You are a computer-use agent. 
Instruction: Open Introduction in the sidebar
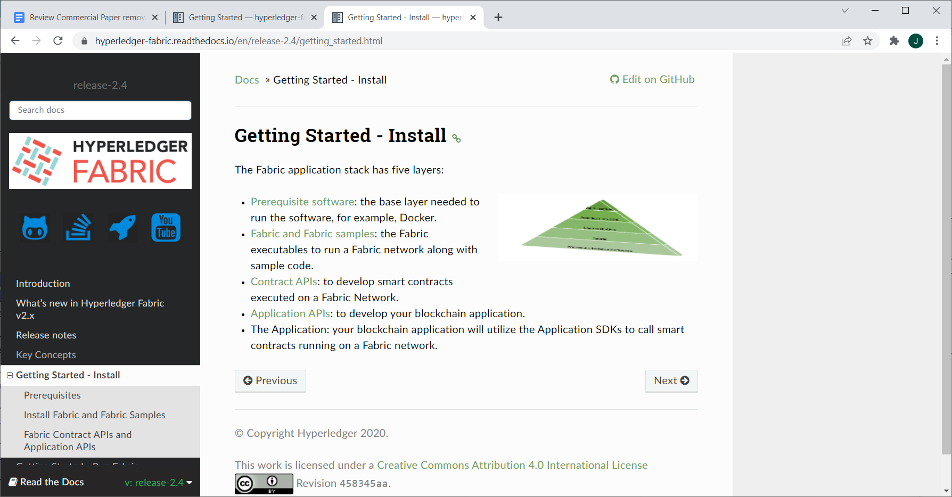pos(43,284)
